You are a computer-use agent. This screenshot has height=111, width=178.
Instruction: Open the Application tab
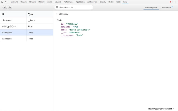click(80, 2)
